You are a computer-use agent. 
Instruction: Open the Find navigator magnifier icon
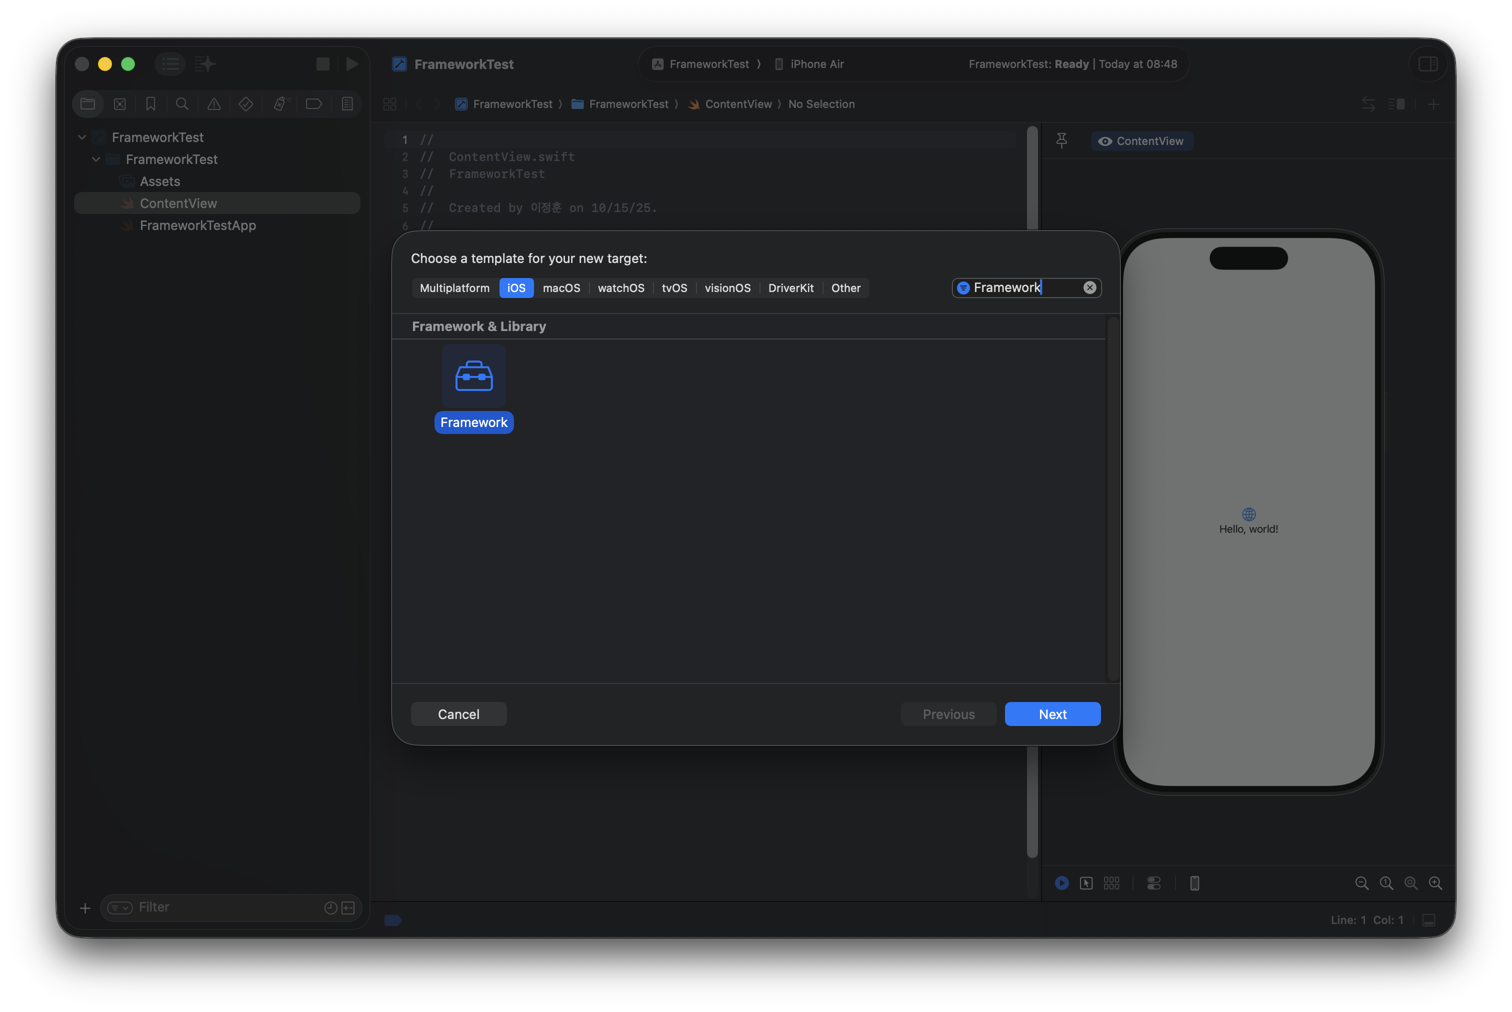(182, 104)
